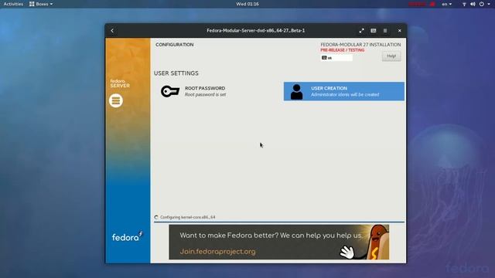Click the network icon in top bar
The width and height of the screenshot is (495, 278).
464,4
